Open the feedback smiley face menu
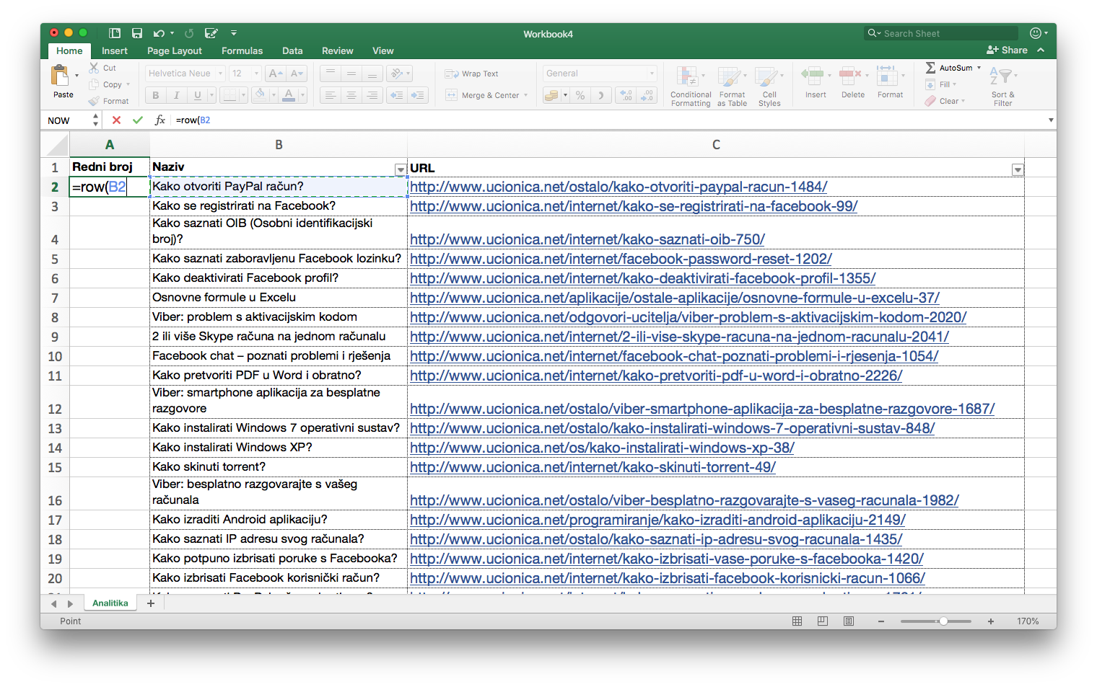 pyautogui.click(x=1036, y=33)
